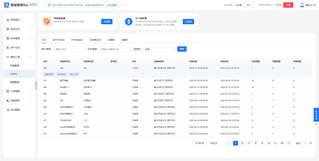The image size is (319, 161).
Task: Click the 发放数量 value "55"
Action: 253,80
